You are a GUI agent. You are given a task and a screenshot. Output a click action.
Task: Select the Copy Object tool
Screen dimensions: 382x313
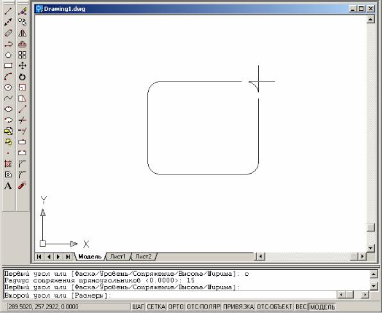(22, 22)
